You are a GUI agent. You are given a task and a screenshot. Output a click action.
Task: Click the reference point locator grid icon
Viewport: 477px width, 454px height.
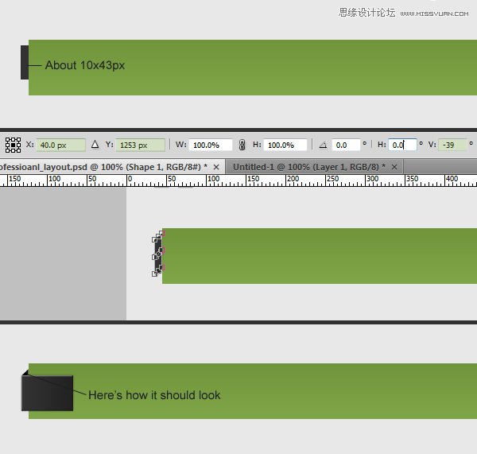13,145
